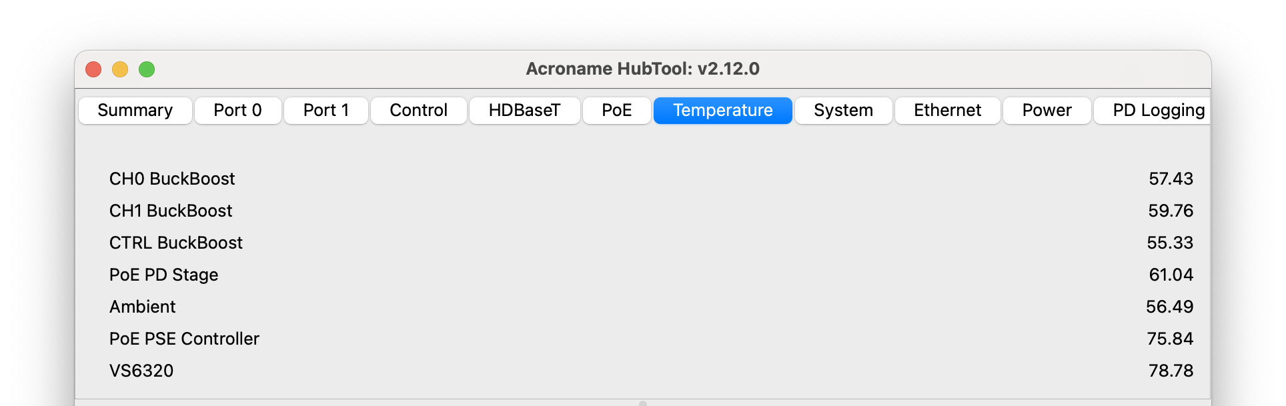
Task: Show the System tab
Action: [x=843, y=111]
